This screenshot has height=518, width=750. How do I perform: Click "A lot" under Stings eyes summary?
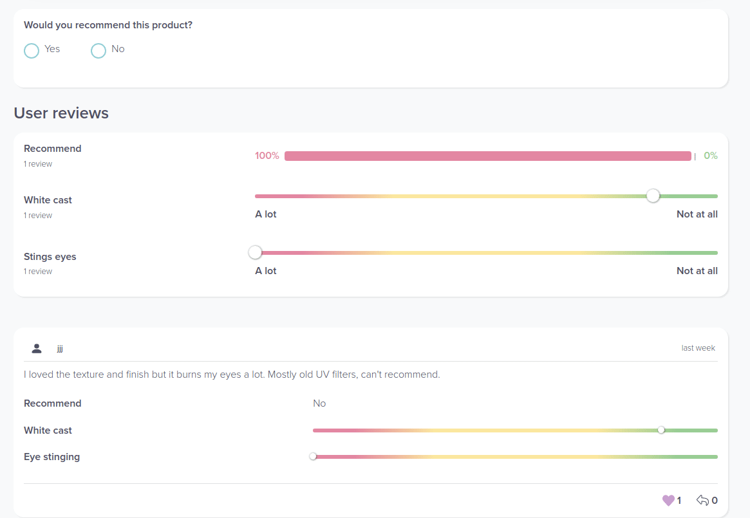[266, 271]
